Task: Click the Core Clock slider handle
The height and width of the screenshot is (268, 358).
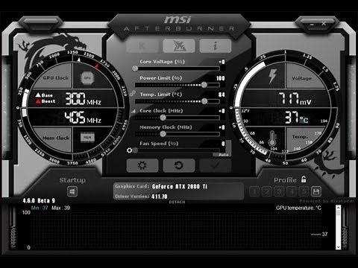Action: tap(163, 118)
